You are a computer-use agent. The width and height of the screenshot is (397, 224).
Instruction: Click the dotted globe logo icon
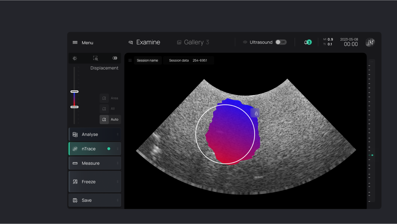370,42
